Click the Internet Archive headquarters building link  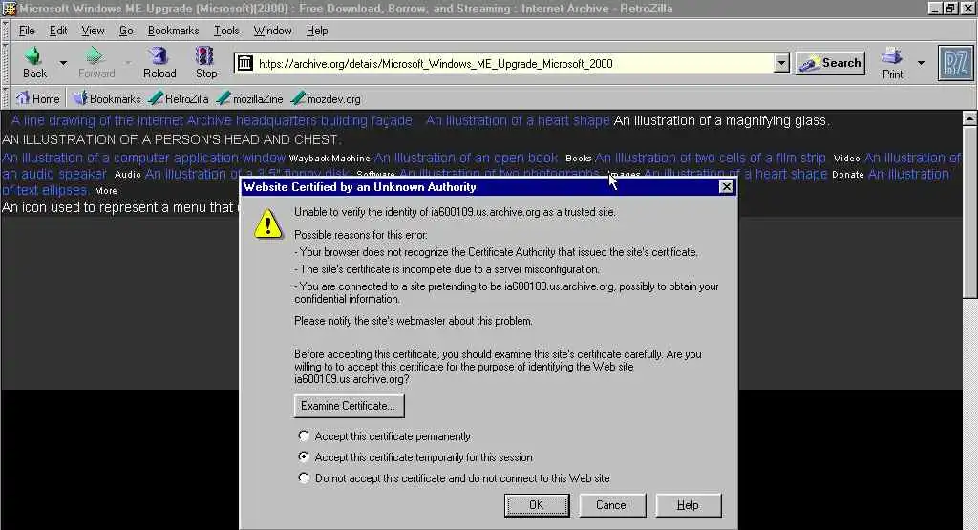(211, 120)
